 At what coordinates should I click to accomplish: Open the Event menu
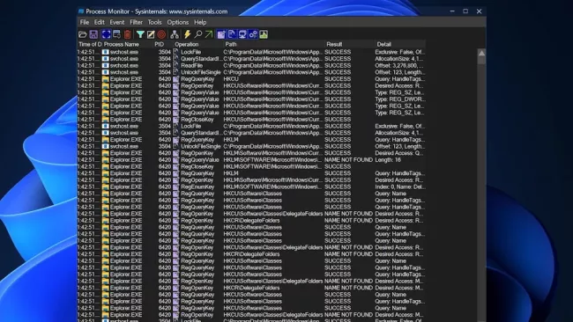tap(117, 22)
